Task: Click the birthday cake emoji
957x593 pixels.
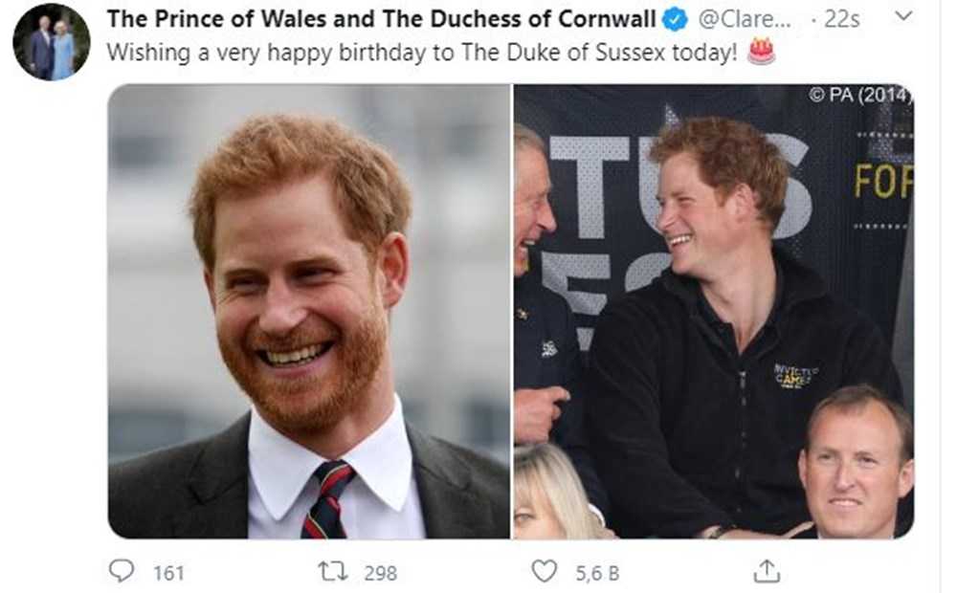Action: [761, 52]
